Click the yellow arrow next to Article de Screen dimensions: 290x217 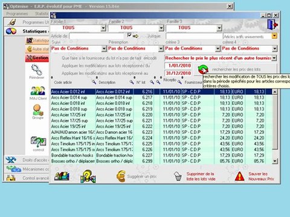coord(136,36)
